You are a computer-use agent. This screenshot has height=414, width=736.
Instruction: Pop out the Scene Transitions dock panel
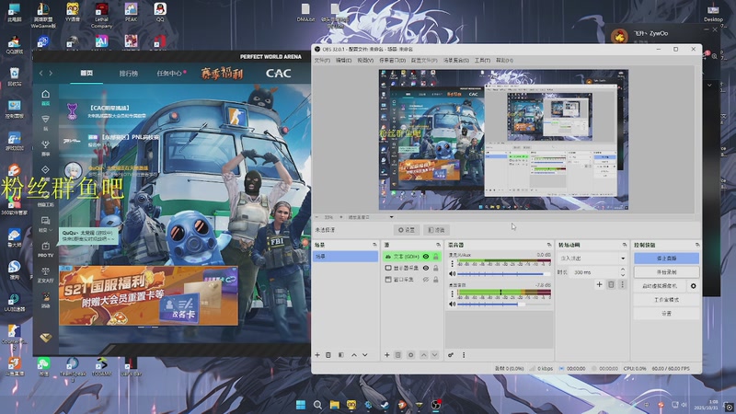click(625, 245)
